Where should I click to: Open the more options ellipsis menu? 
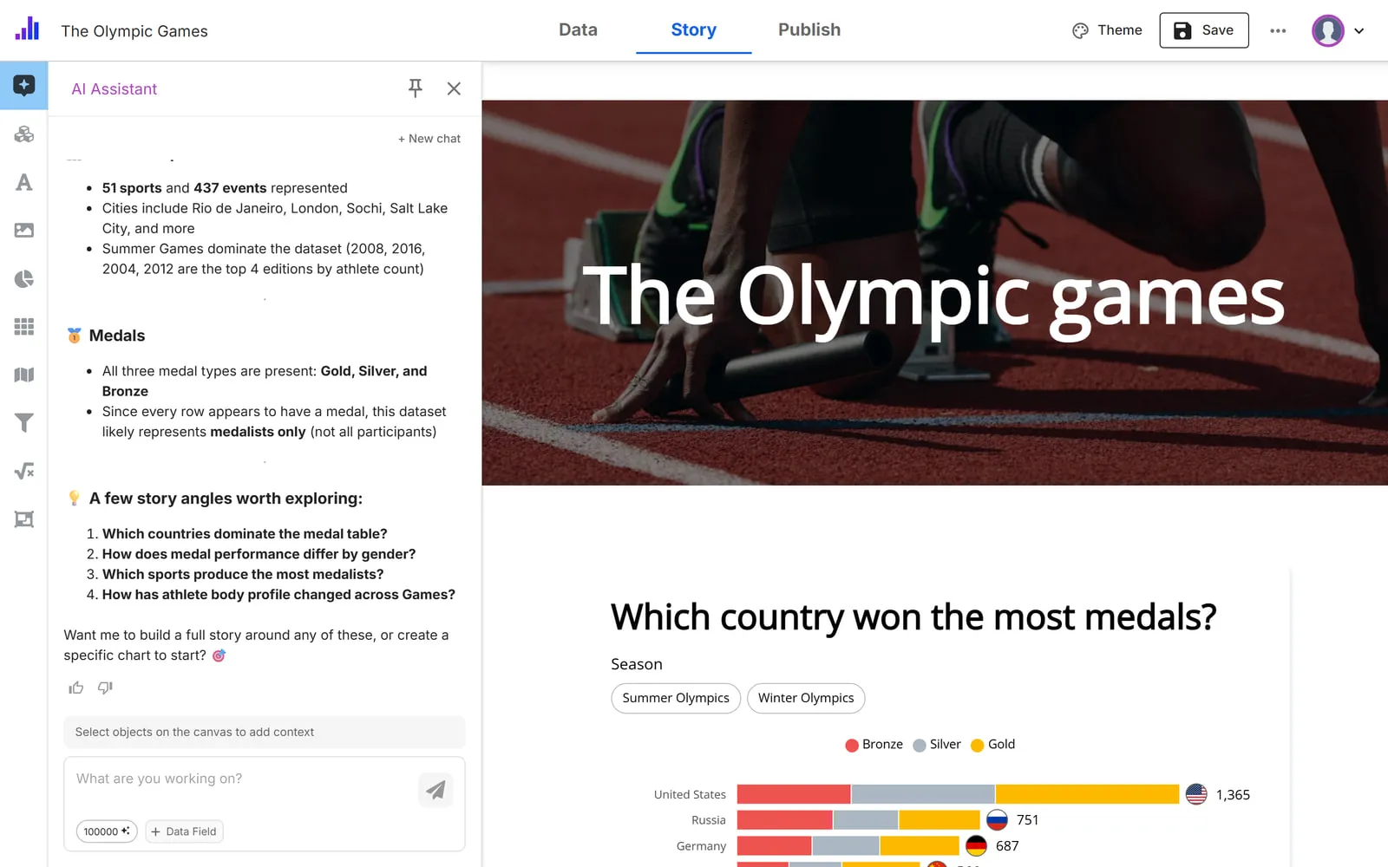[1278, 30]
